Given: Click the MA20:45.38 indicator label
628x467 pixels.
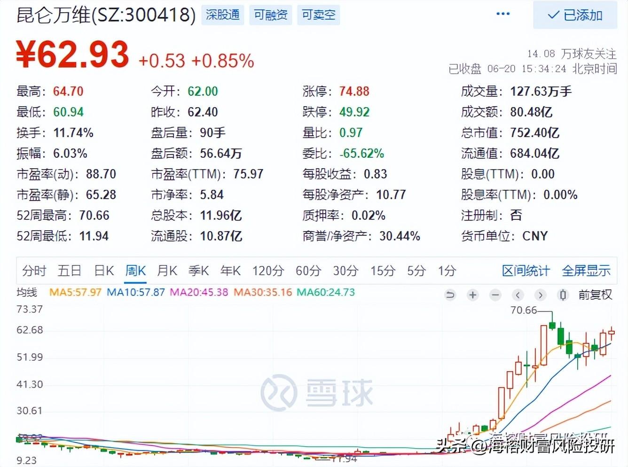Looking at the screenshot, I should (x=199, y=292).
